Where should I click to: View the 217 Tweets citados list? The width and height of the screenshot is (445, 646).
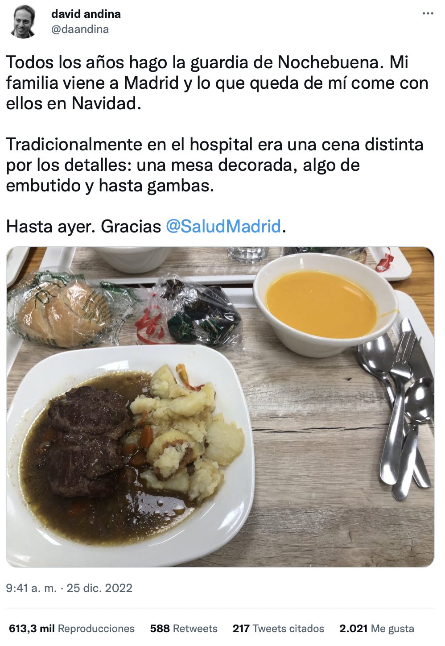(278, 629)
